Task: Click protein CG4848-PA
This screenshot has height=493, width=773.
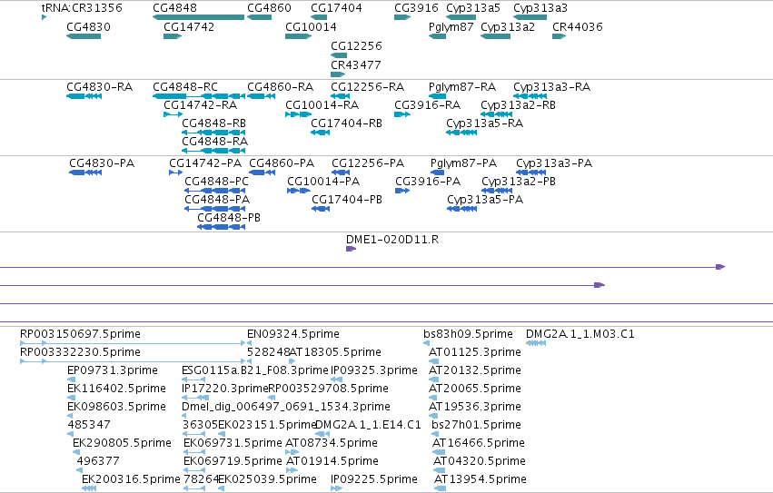Action: pos(217,200)
